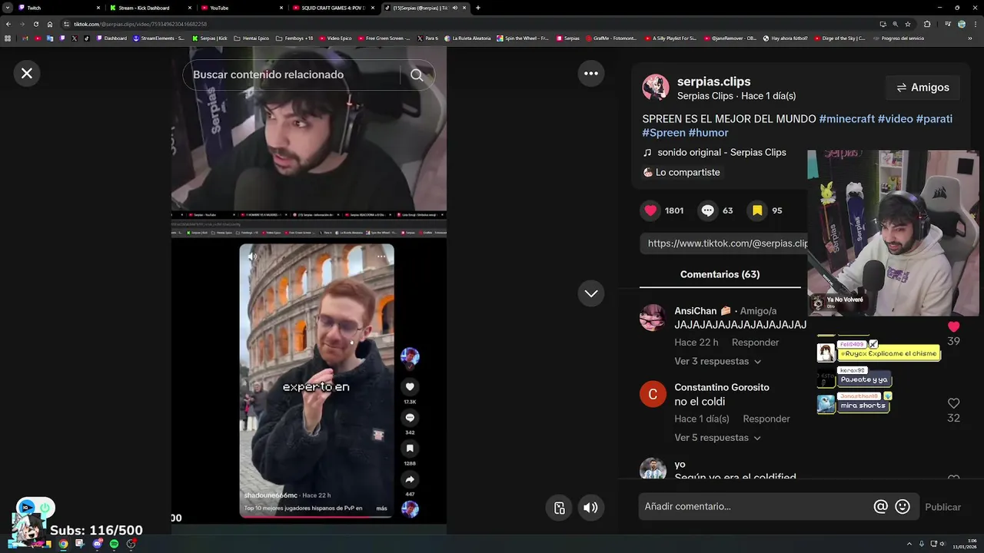Expand Ver 3 respuestas under AnsiChan

(x=717, y=361)
